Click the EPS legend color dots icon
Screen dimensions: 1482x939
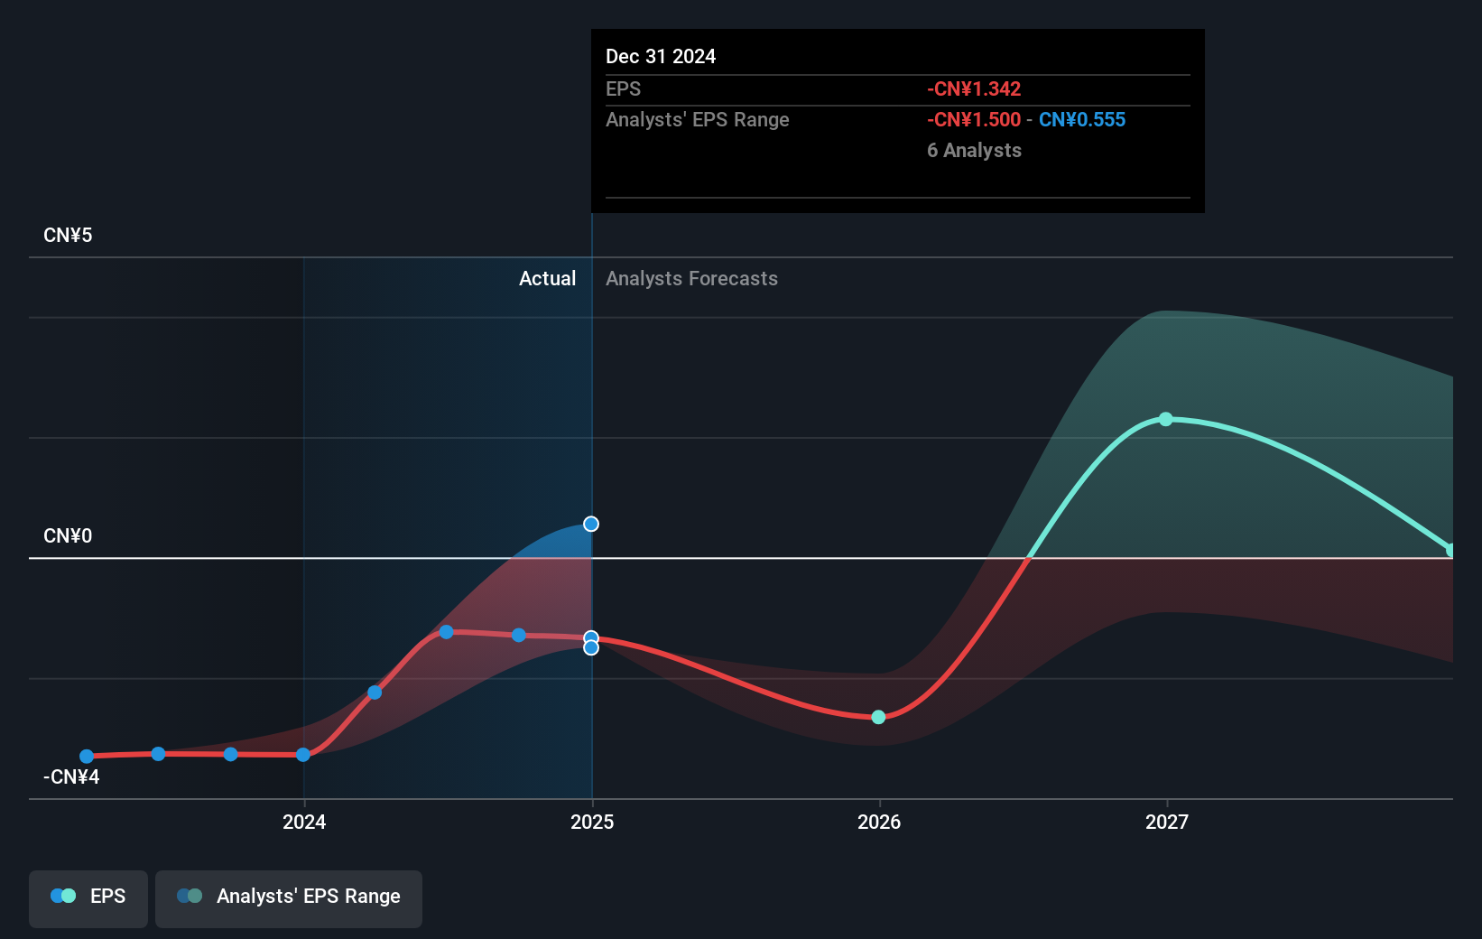click(63, 896)
